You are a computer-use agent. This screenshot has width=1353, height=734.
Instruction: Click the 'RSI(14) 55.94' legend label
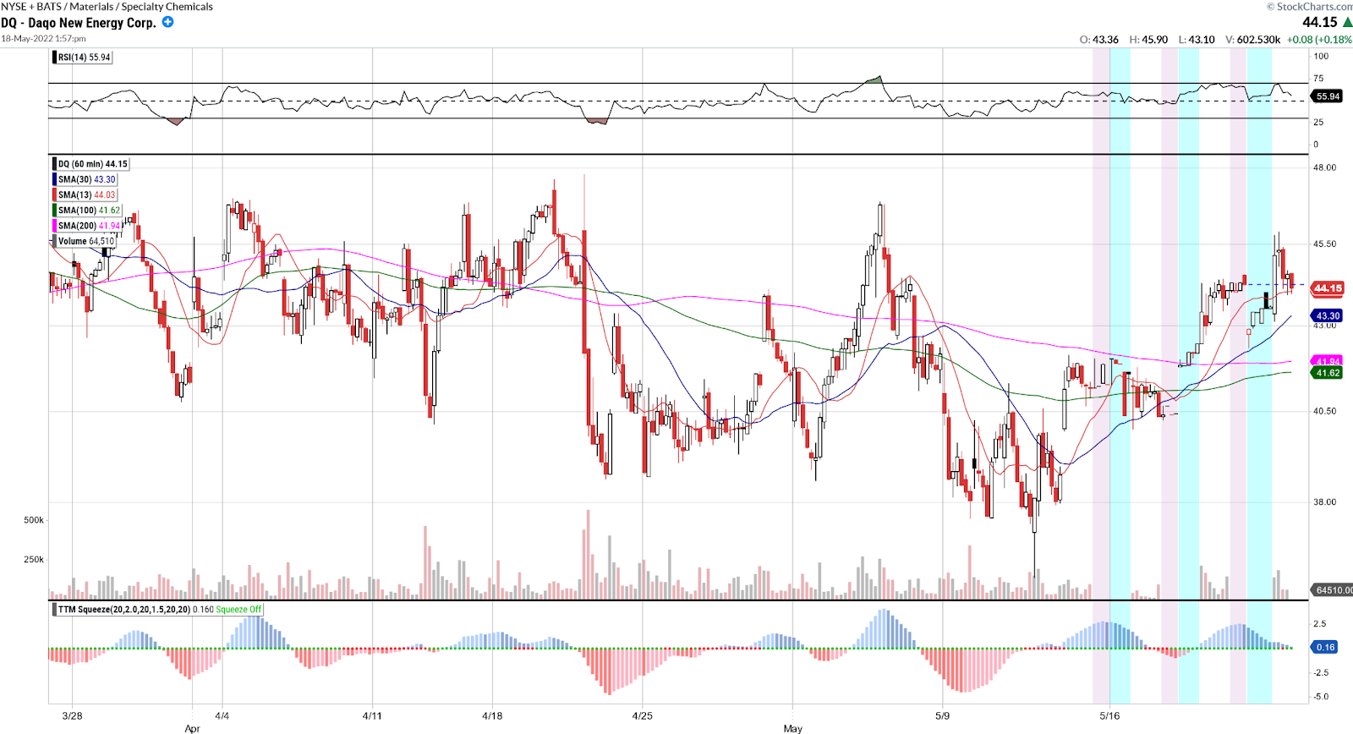tap(85, 58)
